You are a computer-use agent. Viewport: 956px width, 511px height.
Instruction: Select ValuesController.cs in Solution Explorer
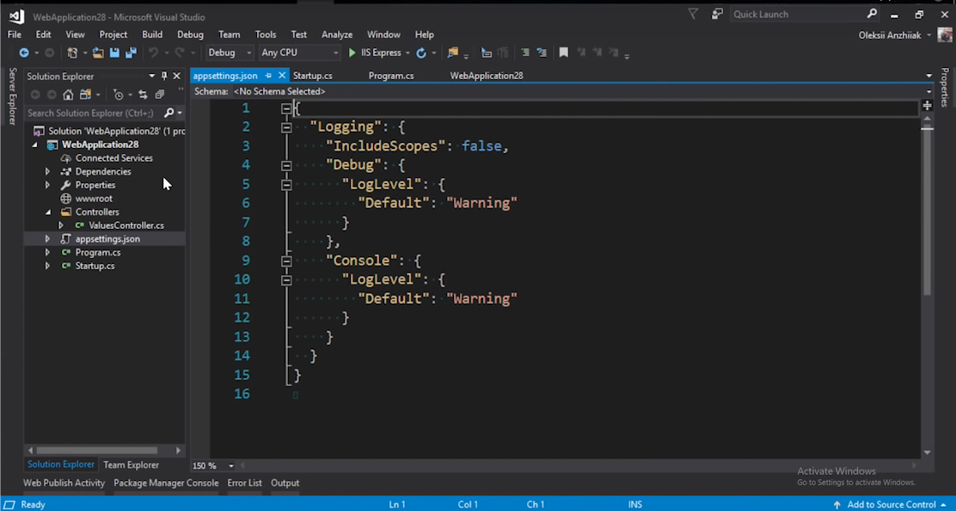126,225
